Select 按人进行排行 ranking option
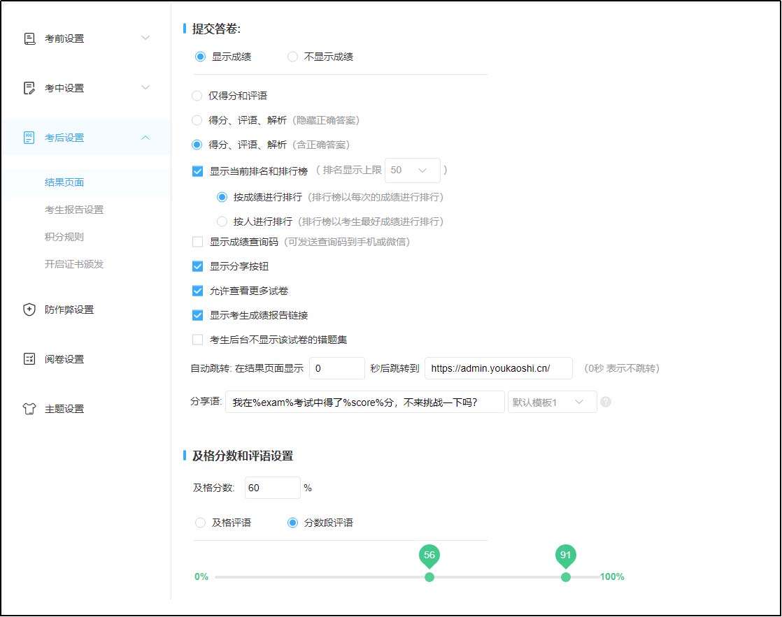 point(221,221)
